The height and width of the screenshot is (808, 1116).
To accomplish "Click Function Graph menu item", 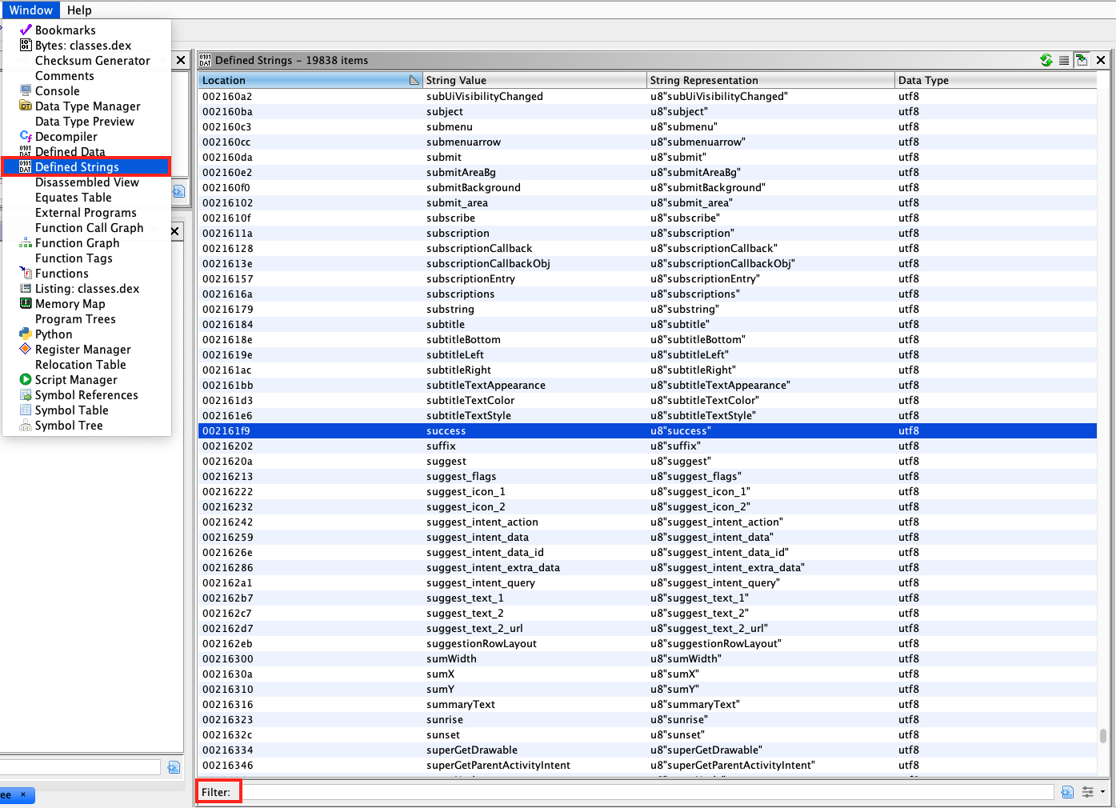I will coord(77,243).
